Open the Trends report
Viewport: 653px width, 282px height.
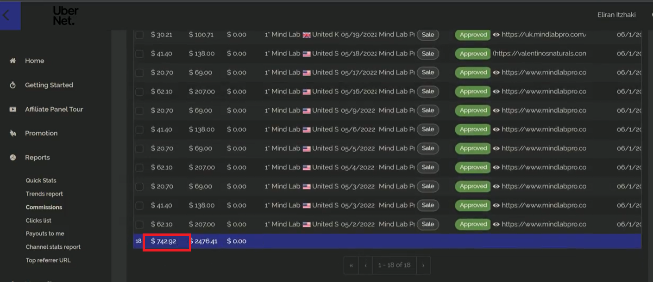click(x=44, y=194)
